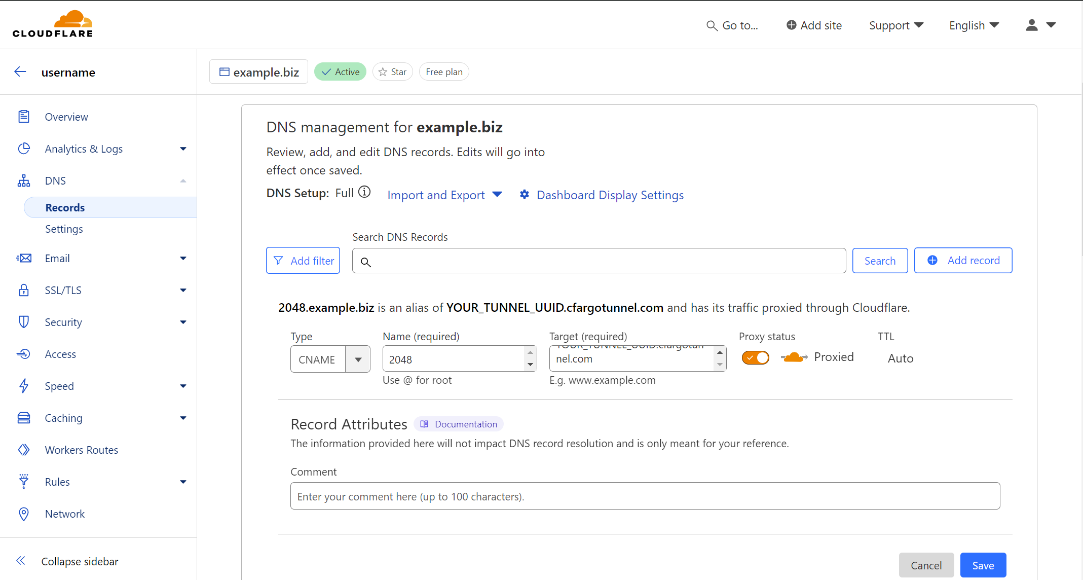Click the Cancel button

click(x=926, y=565)
